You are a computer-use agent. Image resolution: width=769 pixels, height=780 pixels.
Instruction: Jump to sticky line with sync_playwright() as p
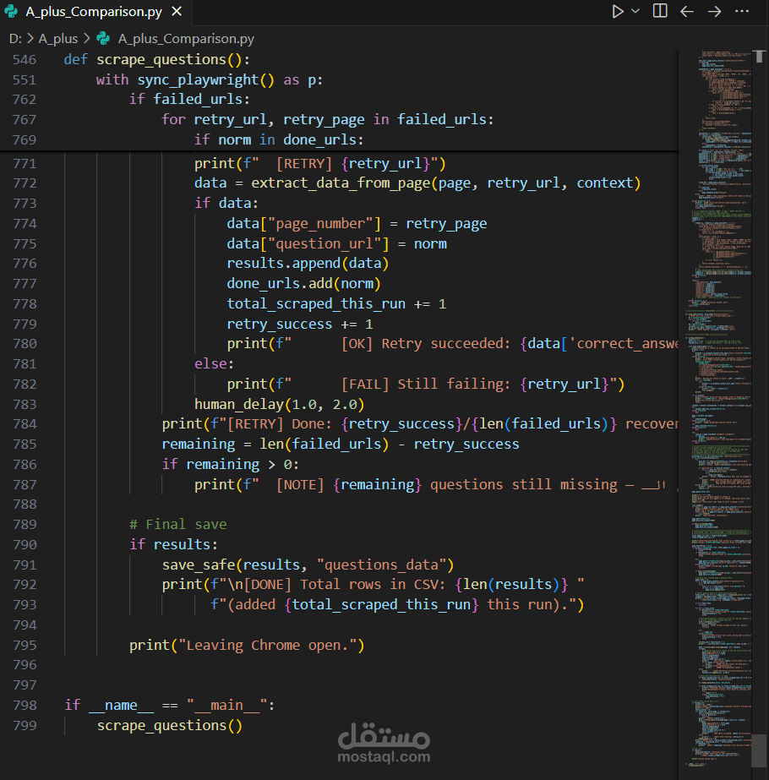210,79
